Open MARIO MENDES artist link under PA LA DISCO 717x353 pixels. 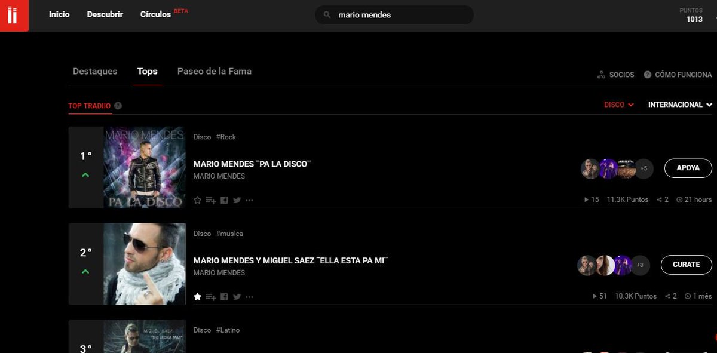pyautogui.click(x=219, y=176)
